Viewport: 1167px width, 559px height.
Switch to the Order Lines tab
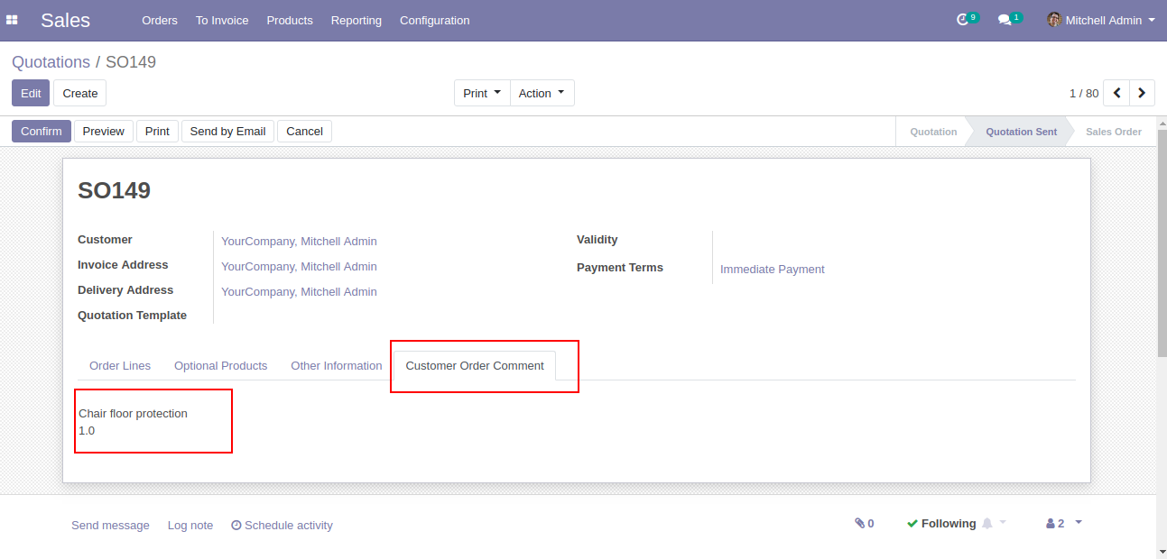[120, 365]
